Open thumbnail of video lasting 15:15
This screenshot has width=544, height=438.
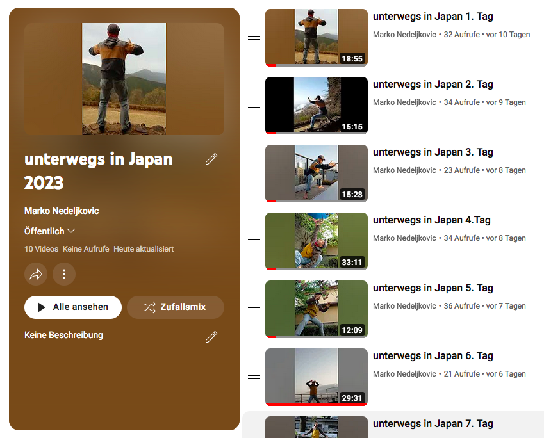click(x=317, y=106)
